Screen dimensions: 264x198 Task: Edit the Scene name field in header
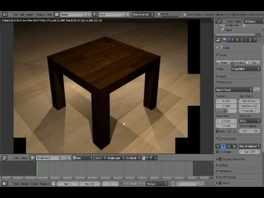(111, 15)
